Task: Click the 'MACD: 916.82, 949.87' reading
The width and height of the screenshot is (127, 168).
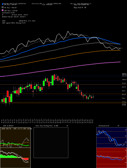Action: (x=14, y=17)
